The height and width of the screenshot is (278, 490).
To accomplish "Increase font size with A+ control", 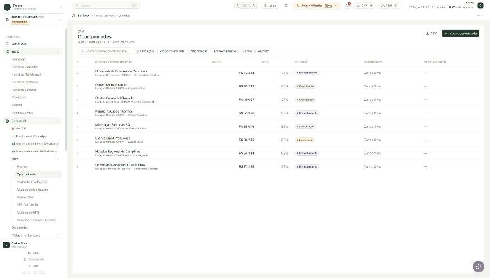I will pos(255,6).
